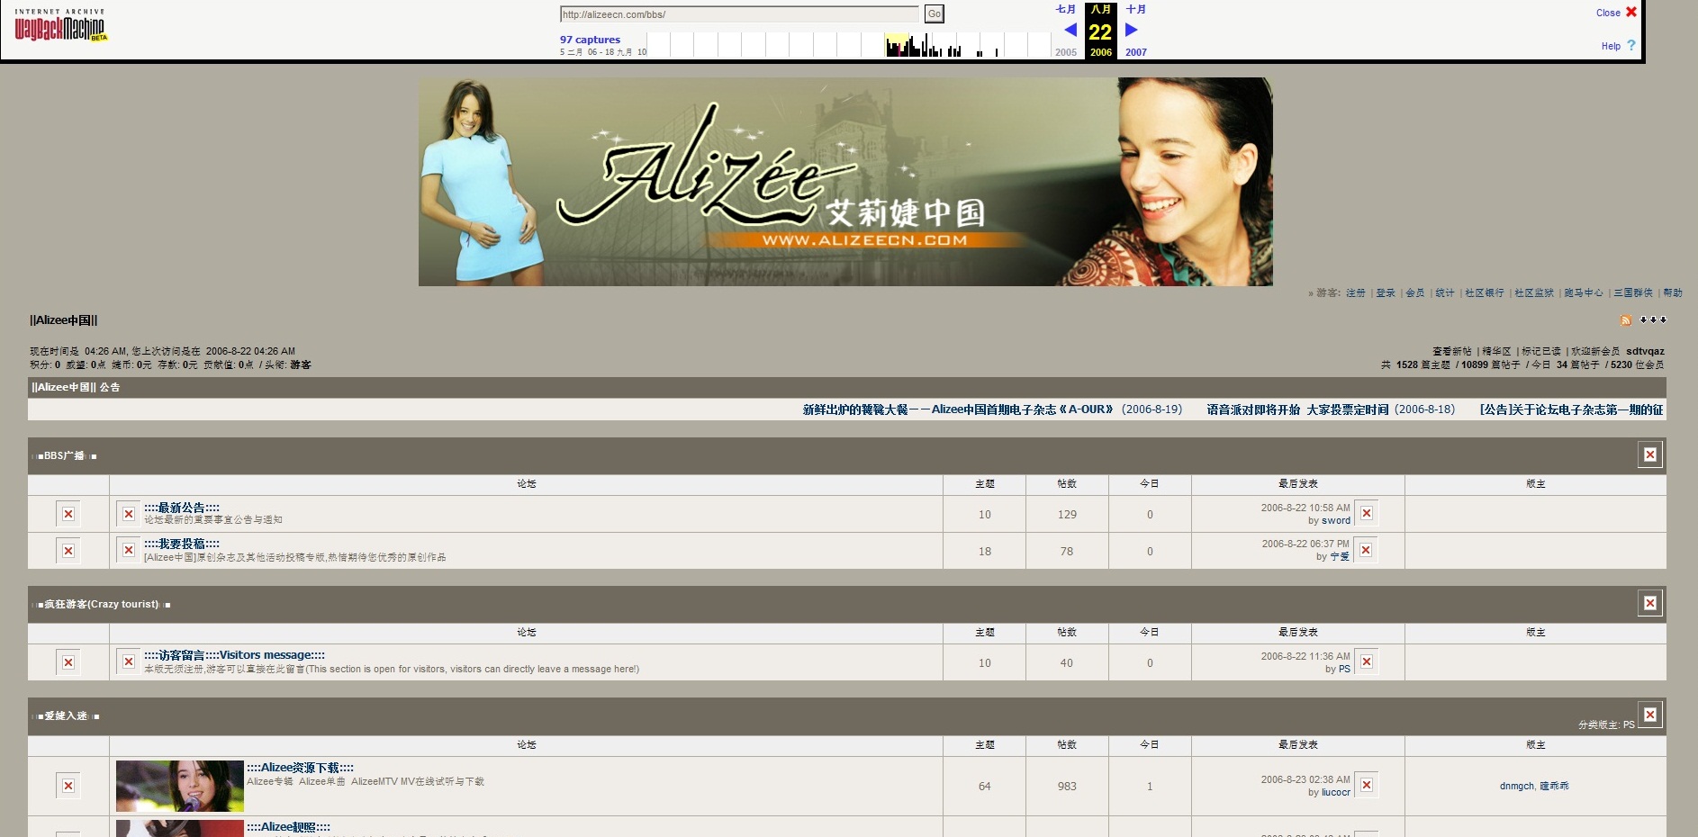
Task: Open the ::::最新公告:::: forum
Action: click(x=182, y=508)
